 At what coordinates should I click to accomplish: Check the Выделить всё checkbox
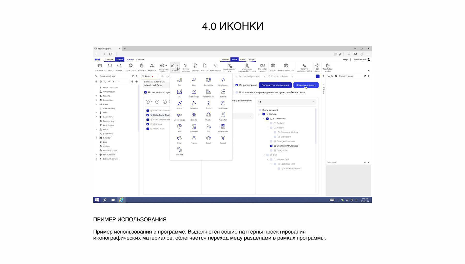pyautogui.click(x=260, y=110)
